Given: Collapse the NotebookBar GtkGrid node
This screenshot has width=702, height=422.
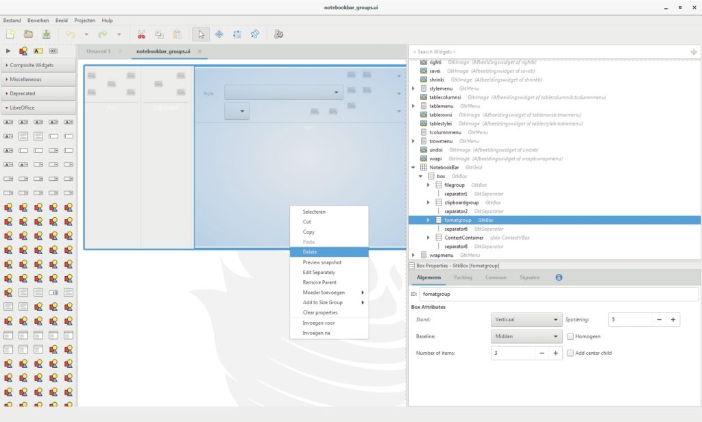Looking at the screenshot, I should 411,167.
